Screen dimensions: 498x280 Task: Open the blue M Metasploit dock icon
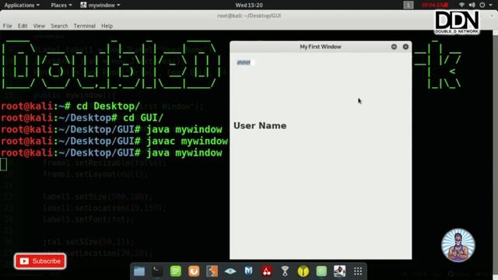point(248,271)
